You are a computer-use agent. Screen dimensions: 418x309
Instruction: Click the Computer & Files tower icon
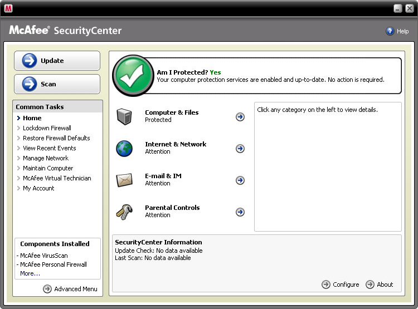(124, 116)
